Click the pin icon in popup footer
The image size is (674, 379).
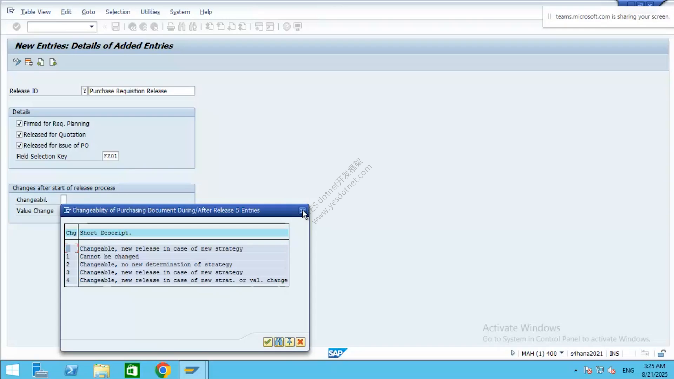point(290,342)
